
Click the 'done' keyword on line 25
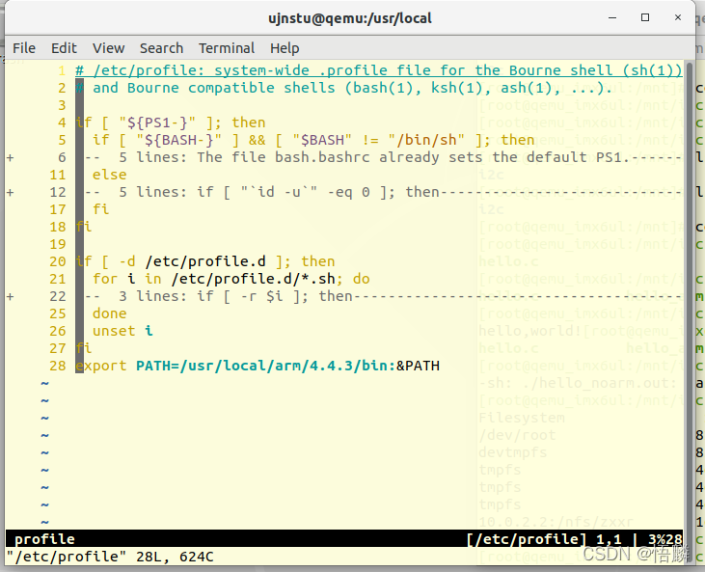pos(109,313)
